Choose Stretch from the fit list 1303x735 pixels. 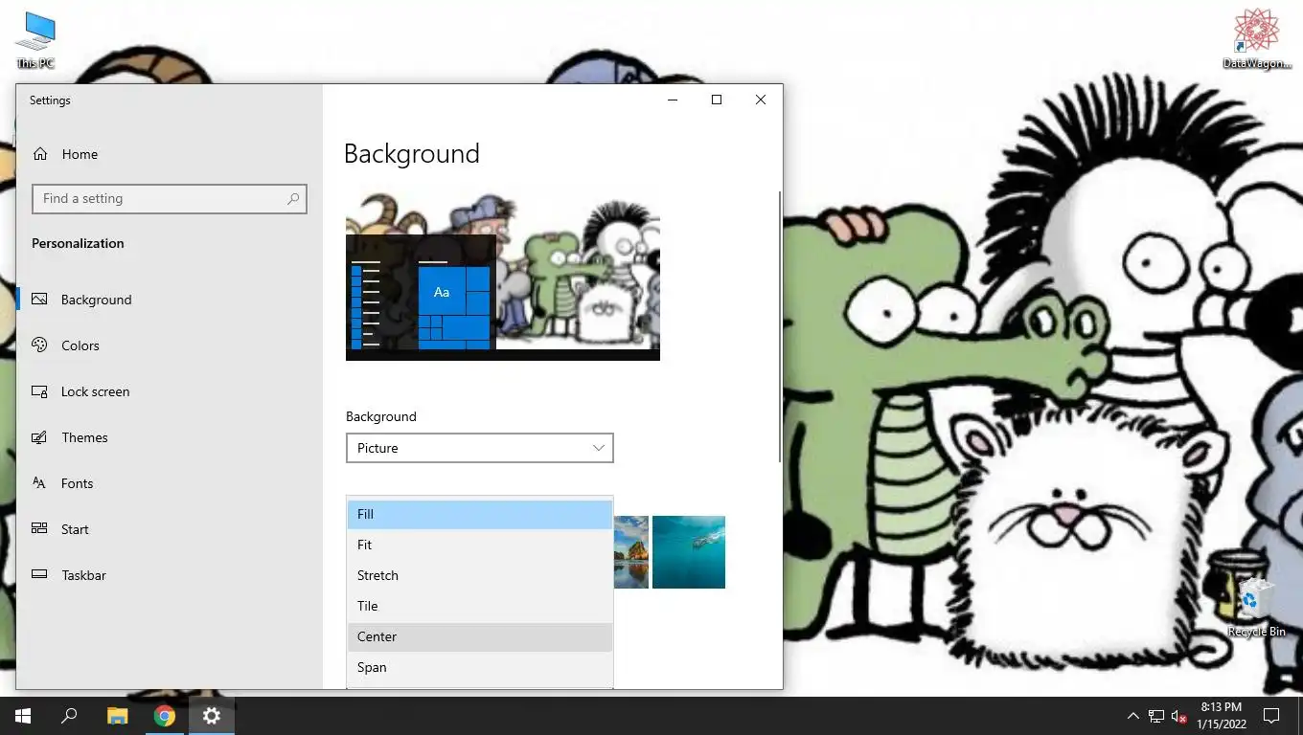tap(480, 575)
